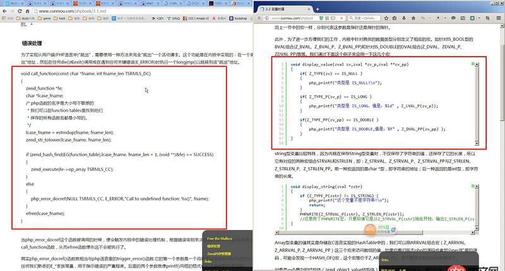This screenshot has width=505, height=271.
Task: Click 'Free the Mallocs' in the yellow TOC panel
Action: pos(219,238)
